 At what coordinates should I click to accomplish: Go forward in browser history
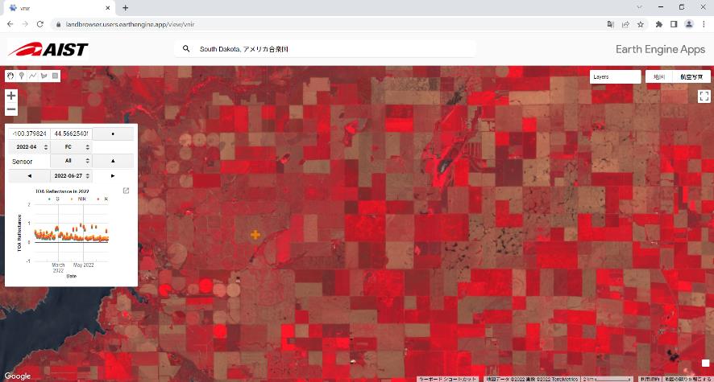pos(25,24)
